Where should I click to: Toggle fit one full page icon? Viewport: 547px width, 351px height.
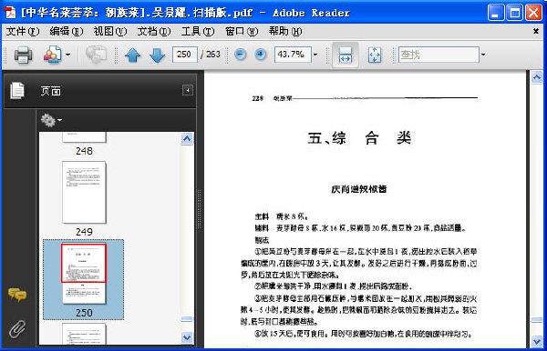click(x=375, y=55)
